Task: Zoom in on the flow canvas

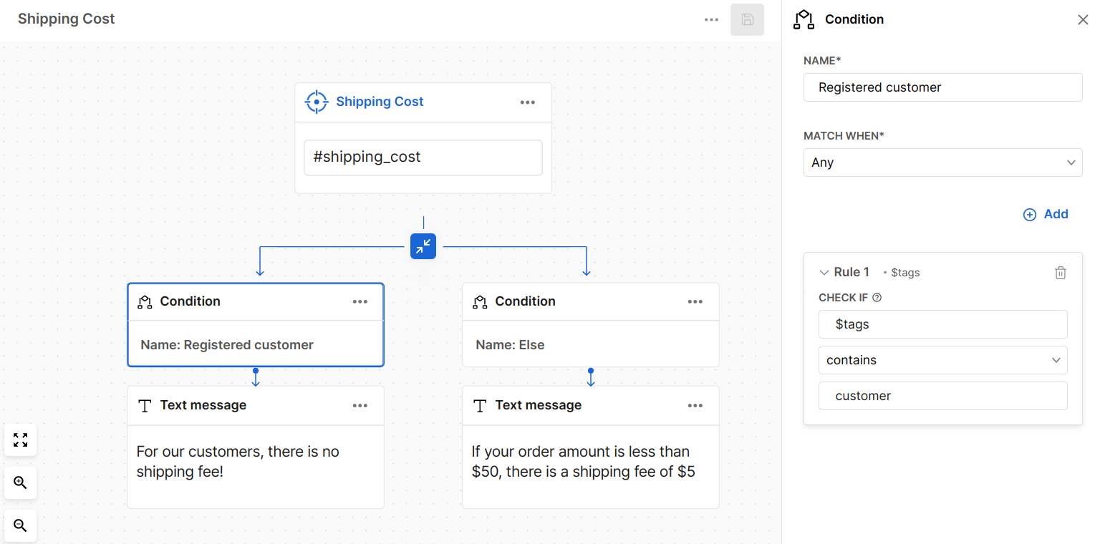Action: [x=21, y=483]
